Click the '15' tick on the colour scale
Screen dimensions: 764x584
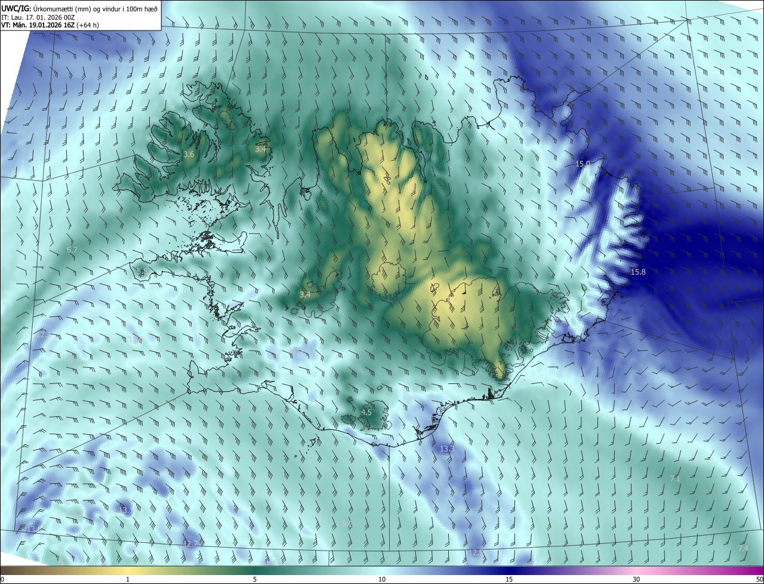pos(509,580)
